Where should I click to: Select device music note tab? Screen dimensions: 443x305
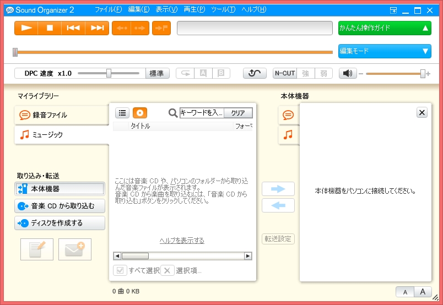coord(289,135)
